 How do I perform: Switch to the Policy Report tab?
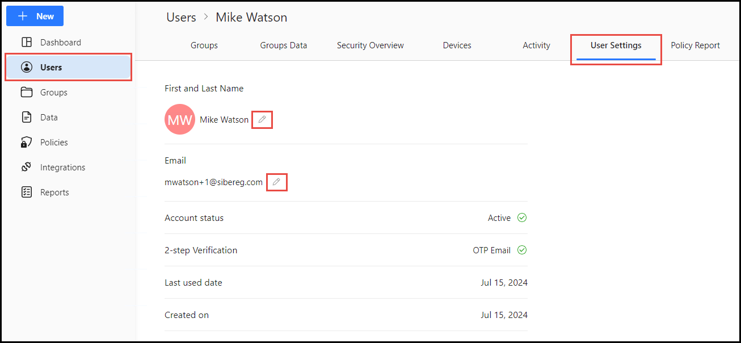[695, 45]
